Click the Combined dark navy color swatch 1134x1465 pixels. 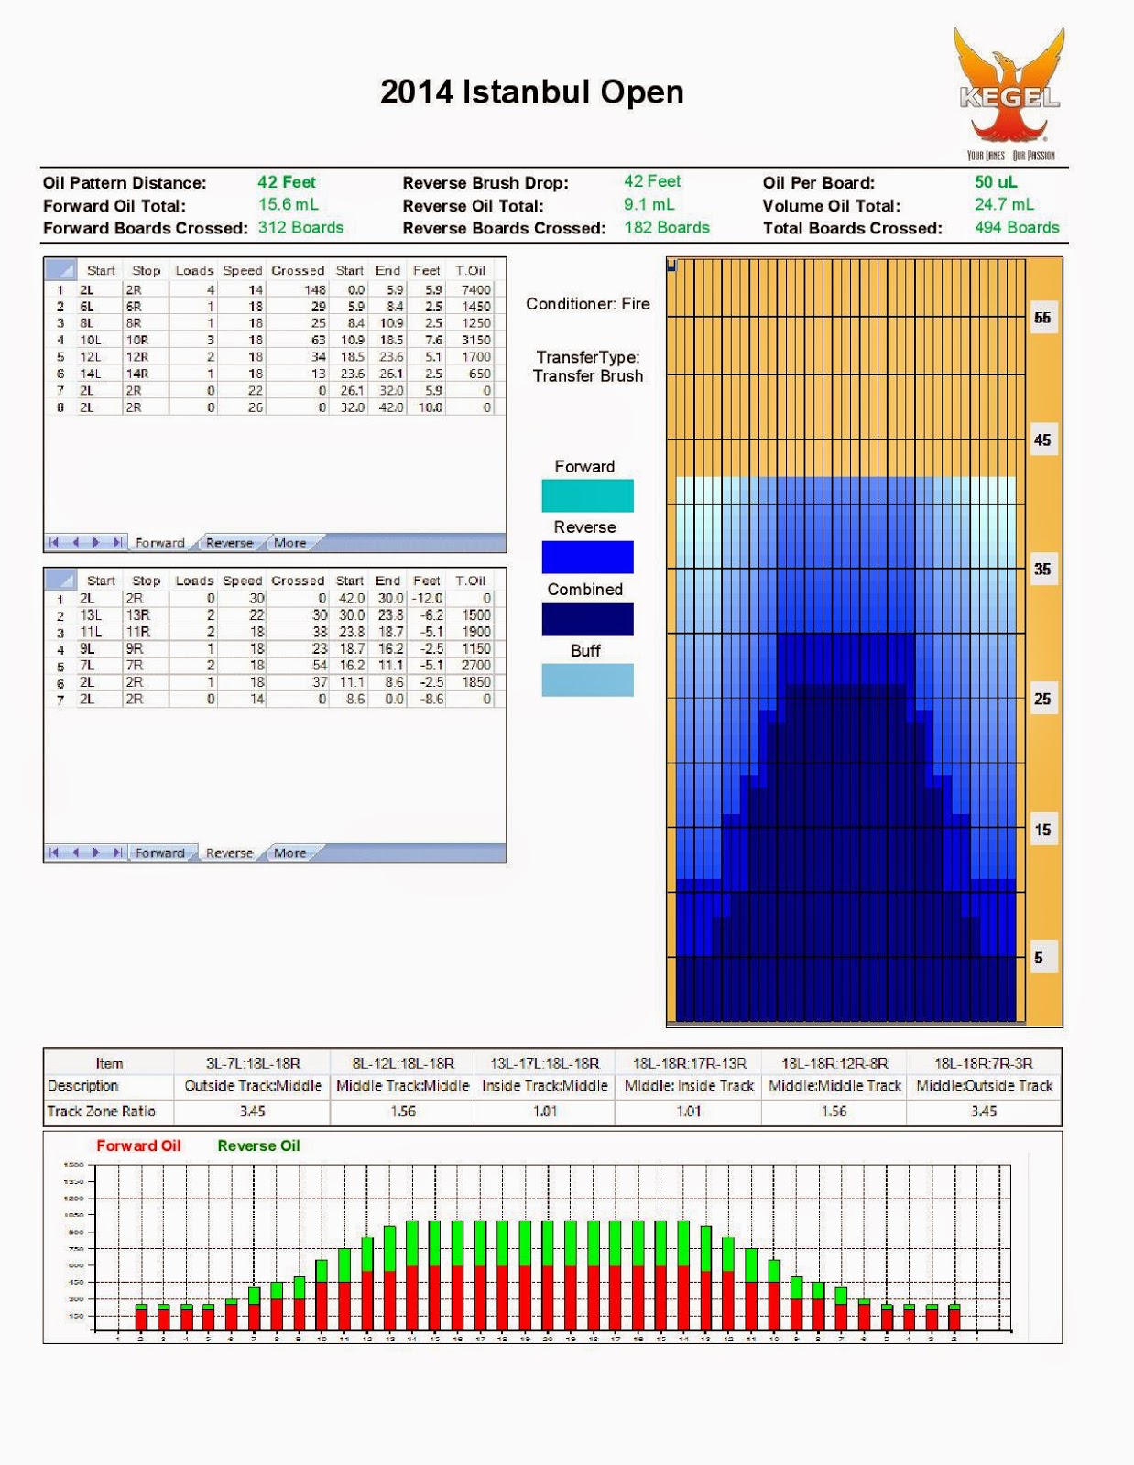point(587,619)
